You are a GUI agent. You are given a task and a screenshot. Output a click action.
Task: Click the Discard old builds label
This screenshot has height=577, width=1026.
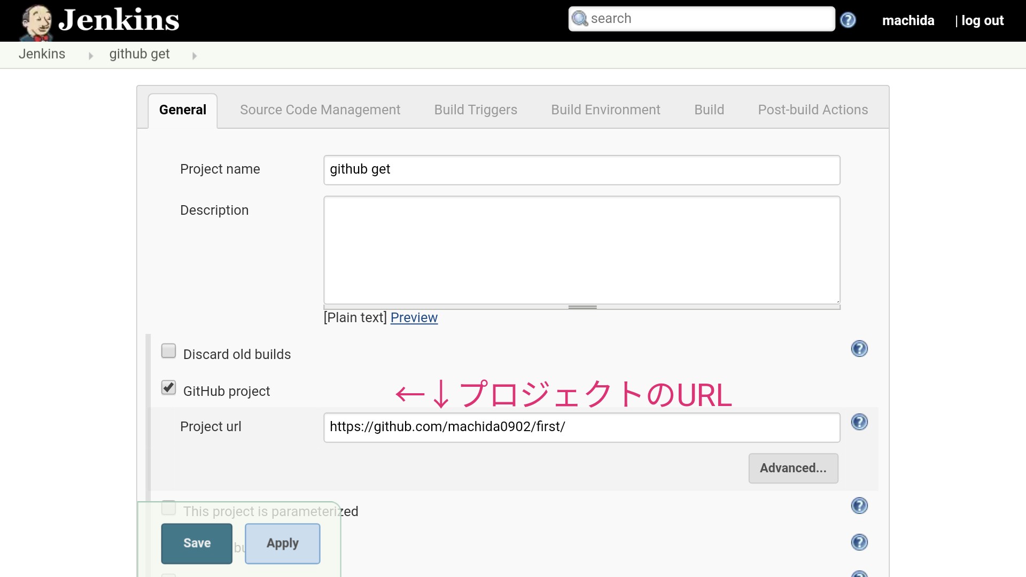tap(237, 355)
